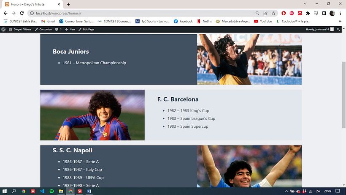Open a new browser tab
Viewport: 346px width, 195px height.
click(68, 4)
